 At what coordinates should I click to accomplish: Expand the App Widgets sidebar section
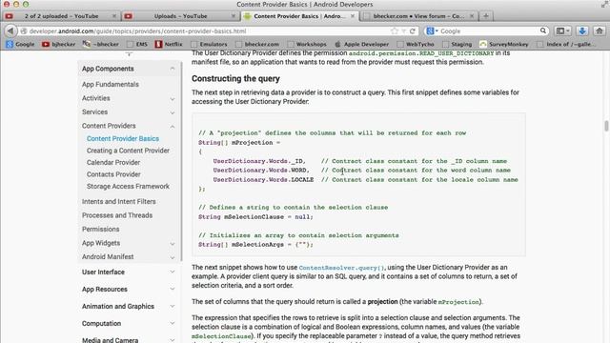(x=172, y=244)
